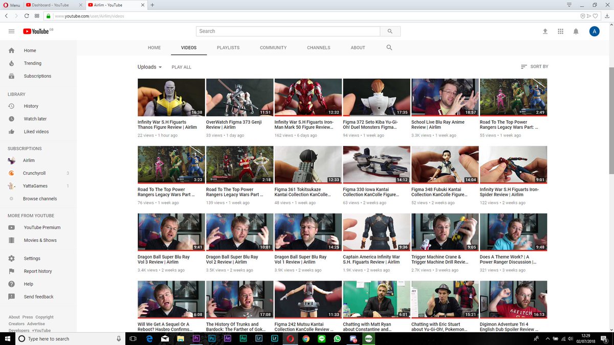This screenshot has height=345, width=614.
Task: Open Watch later list
Action: pos(35,119)
